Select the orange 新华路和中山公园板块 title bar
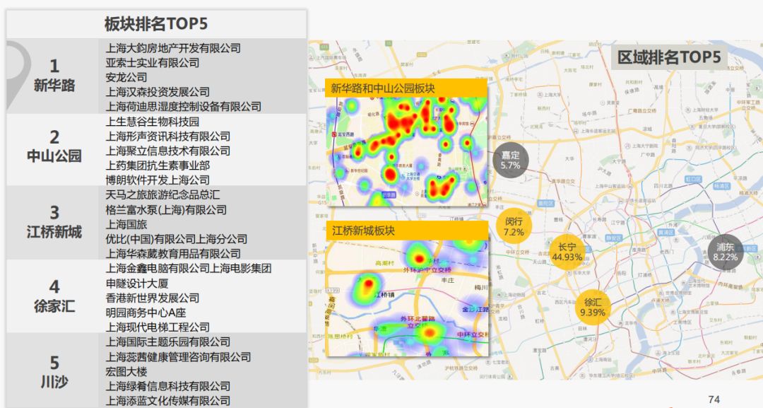This screenshot has width=763, height=408. [406, 88]
